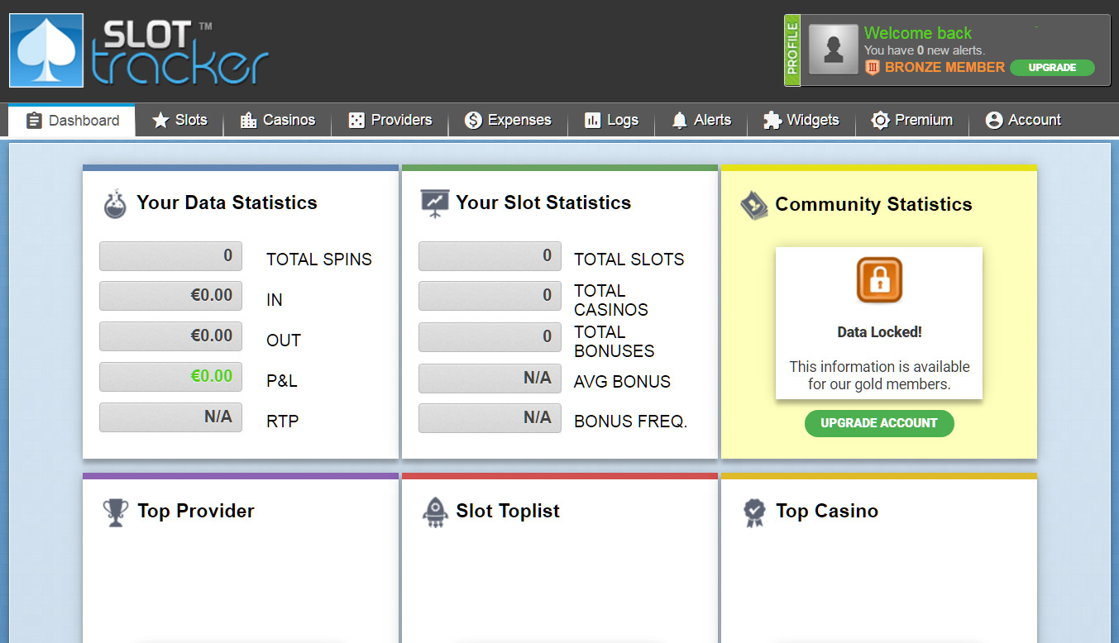The width and height of the screenshot is (1119, 643).
Task: Click the Slot Tracker spade logo
Action: 46,50
